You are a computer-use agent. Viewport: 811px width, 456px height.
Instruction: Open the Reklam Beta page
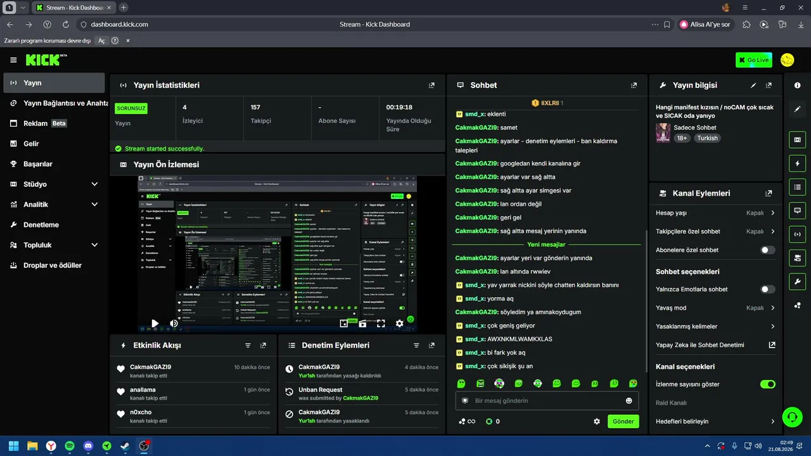tap(54, 123)
